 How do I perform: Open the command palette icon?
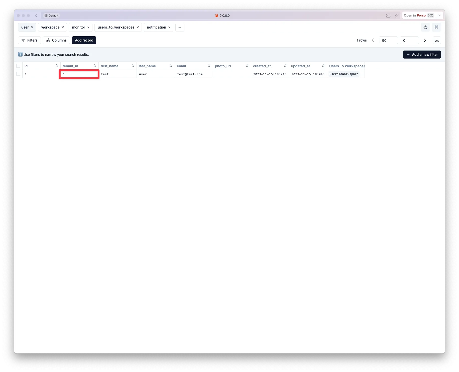click(x=436, y=27)
